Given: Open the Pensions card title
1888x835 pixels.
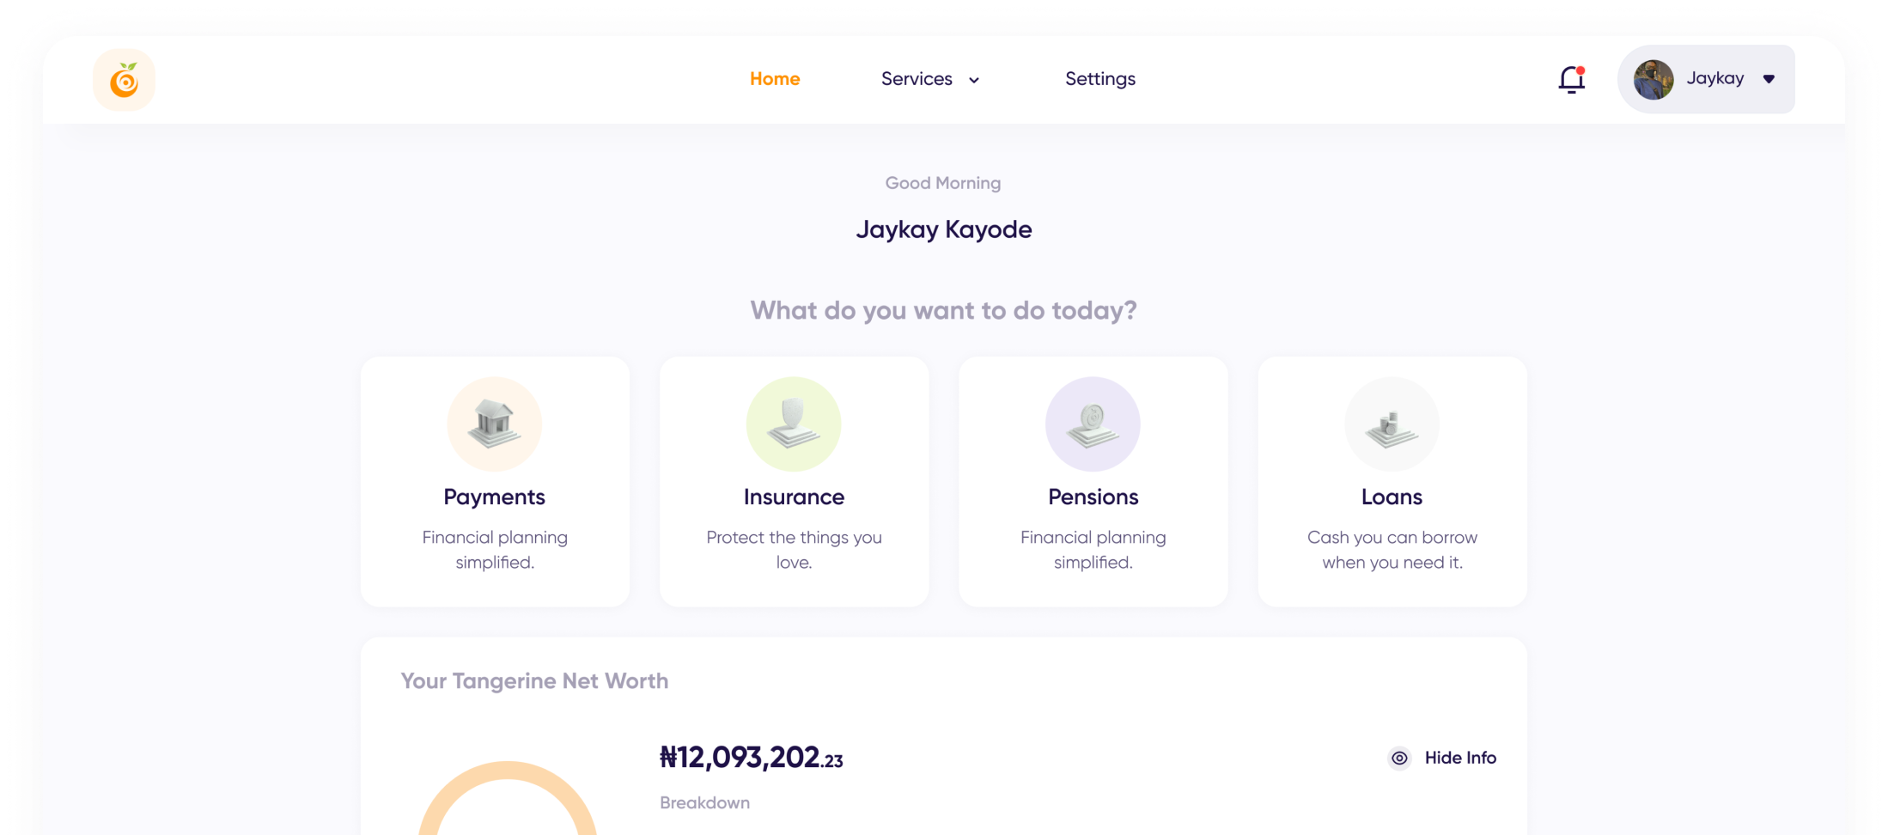Looking at the screenshot, I should tap(1093, 497).
